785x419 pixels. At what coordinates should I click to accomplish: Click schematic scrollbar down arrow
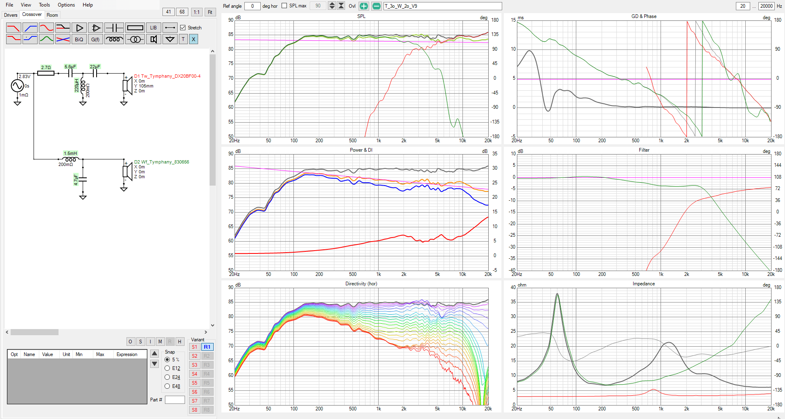coord(212,325)
